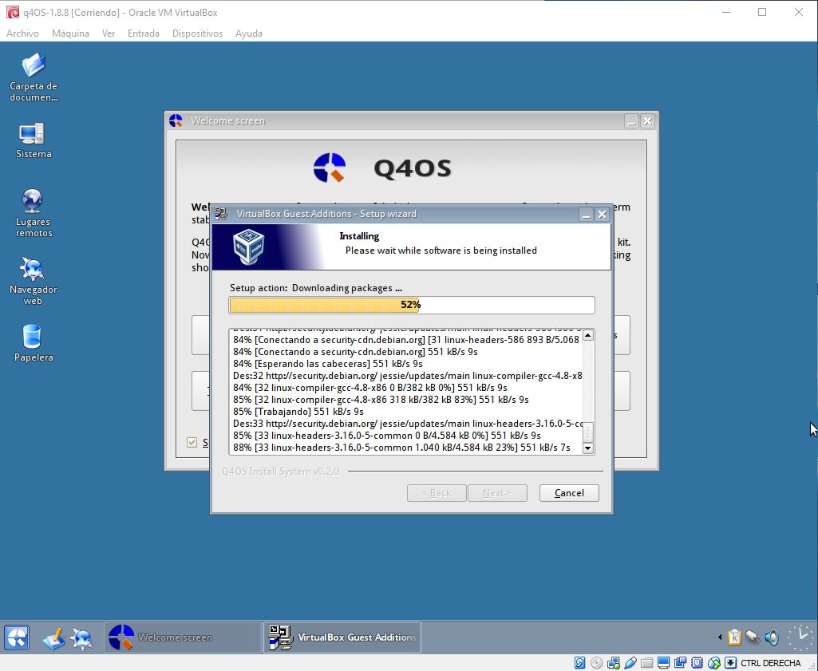818x671 pixels.
Task: Expand hidden system tray icons arrow
Action: 720,637
